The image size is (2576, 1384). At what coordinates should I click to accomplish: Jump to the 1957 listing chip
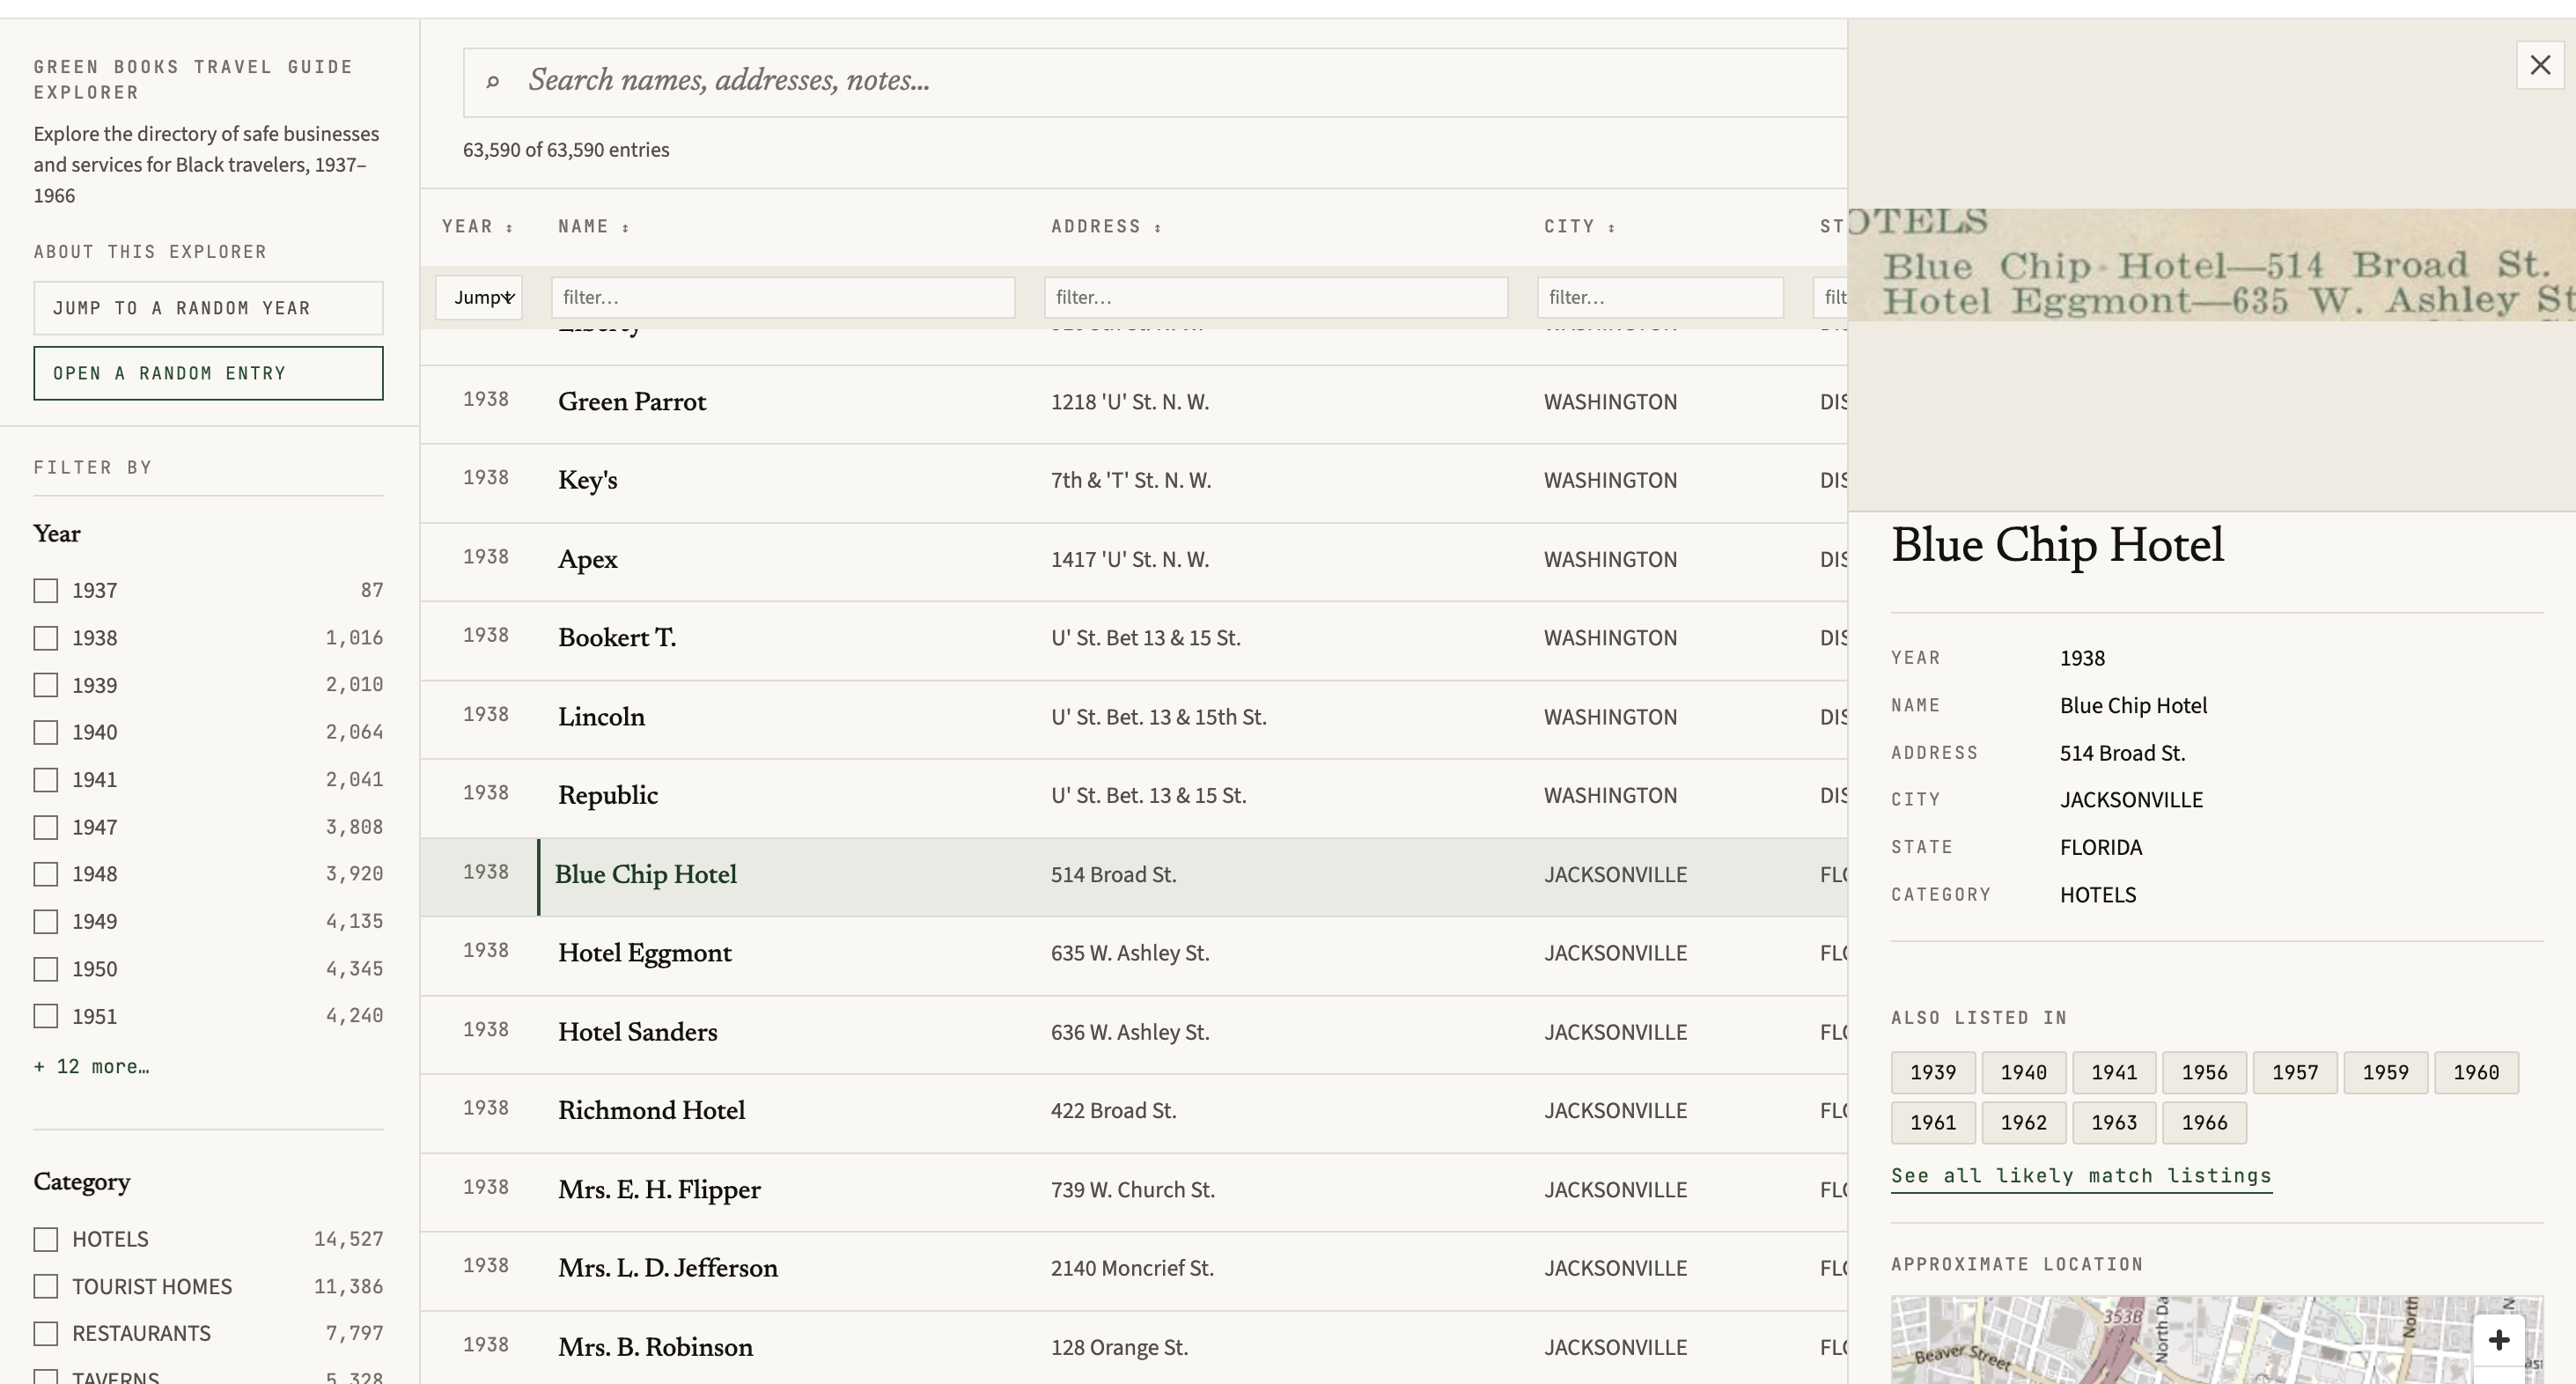2295,1073
